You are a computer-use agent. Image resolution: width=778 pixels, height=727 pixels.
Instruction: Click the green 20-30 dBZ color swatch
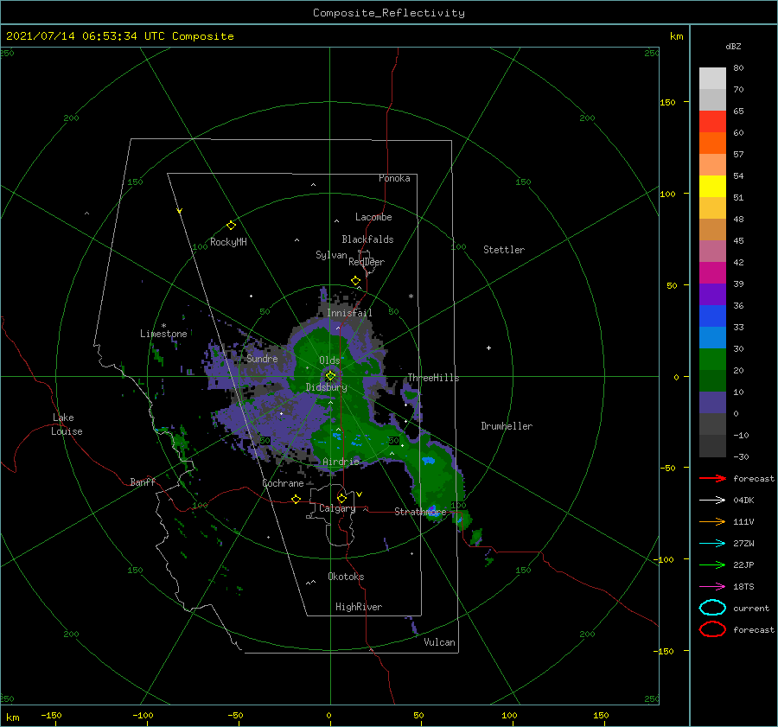coord(712,360)
